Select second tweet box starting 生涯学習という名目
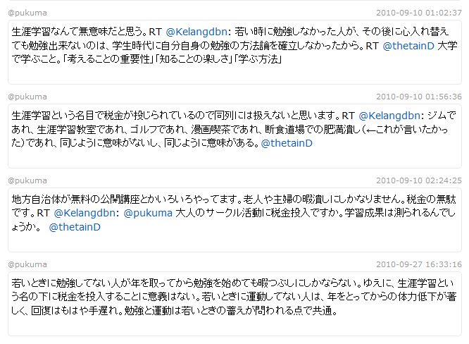The height and width of the screenshot is (344, 469). tap(234, 136)
